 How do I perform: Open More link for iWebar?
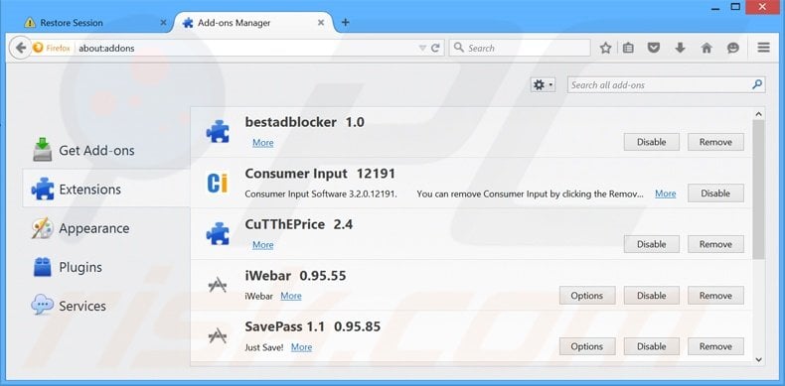click(291, 296)
